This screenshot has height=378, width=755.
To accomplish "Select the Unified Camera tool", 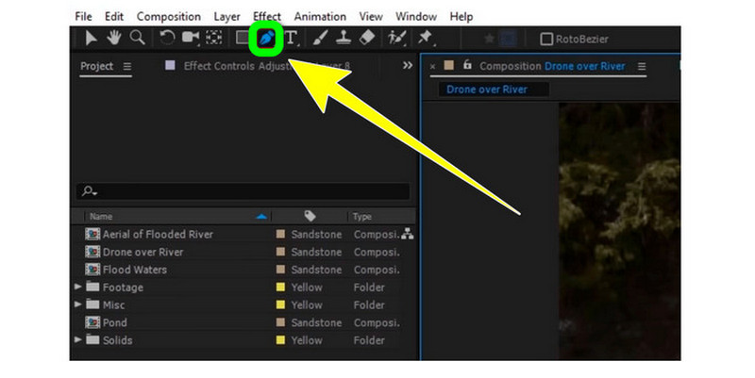I will click(x=191, y=38).
